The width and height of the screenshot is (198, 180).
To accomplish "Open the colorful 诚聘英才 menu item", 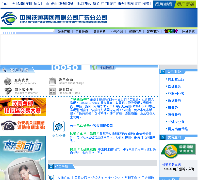I will pos(171,31).
